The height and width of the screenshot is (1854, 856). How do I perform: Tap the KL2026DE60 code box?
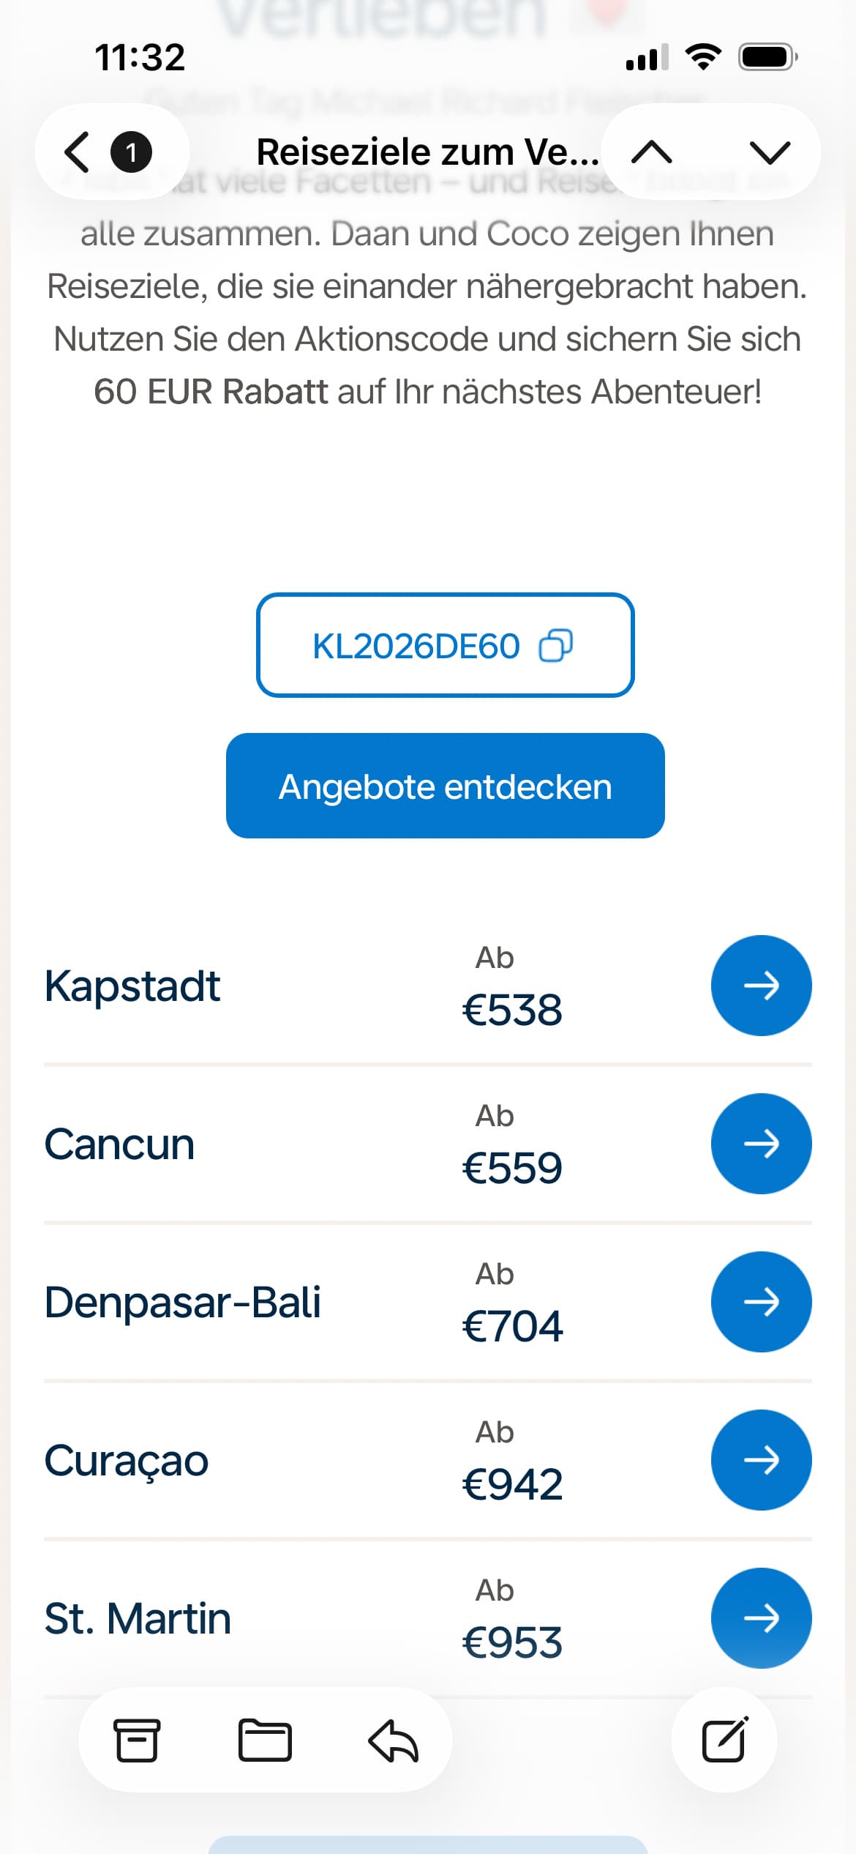pyautogui.click(x=416, y=646)
